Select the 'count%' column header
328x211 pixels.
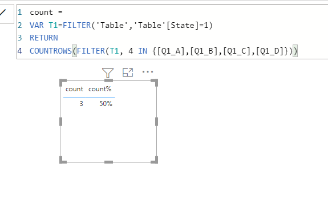(x=100, y=89)
